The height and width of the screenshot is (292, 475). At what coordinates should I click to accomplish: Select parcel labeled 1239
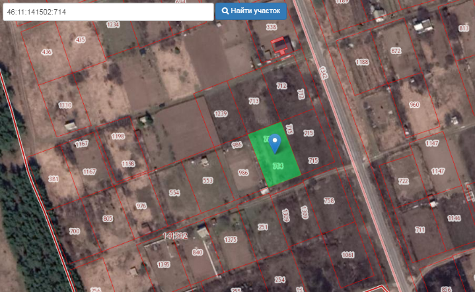click(x=220, y=114)
